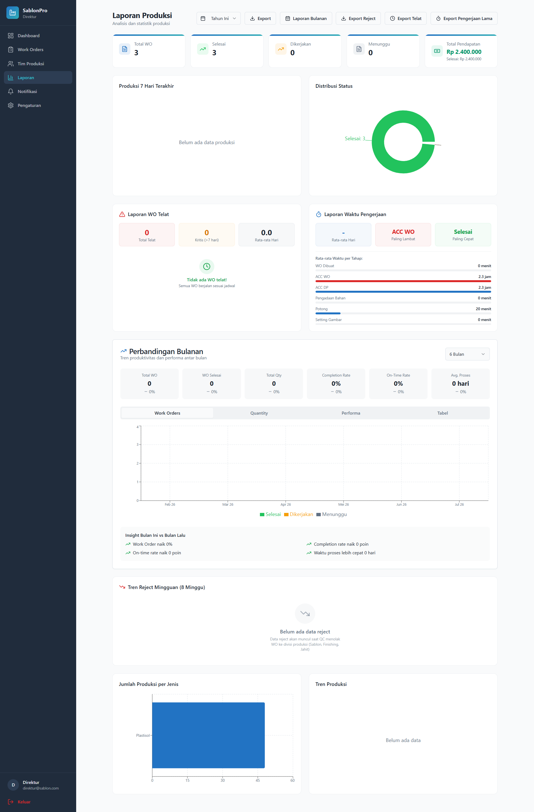Click the Export Pengerjaan Lama button
Viewport: 534px width, 812px height.
tap(464, 18)
